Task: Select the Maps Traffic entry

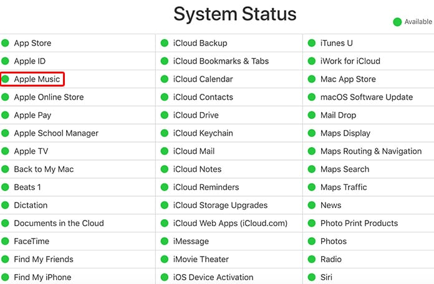Action: 344,187
